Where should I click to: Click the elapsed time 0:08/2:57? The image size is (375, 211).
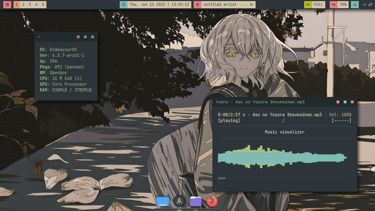[x=229, y=115]
